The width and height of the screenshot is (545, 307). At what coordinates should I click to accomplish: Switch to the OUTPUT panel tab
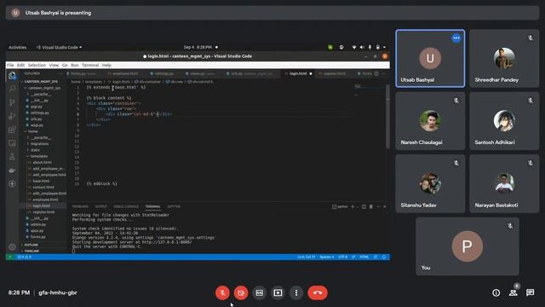pyautogui.click(x=101, y=206)
